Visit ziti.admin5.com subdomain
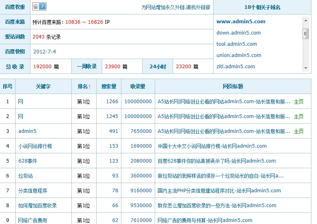The image size is (317, 224). (236, 67)
